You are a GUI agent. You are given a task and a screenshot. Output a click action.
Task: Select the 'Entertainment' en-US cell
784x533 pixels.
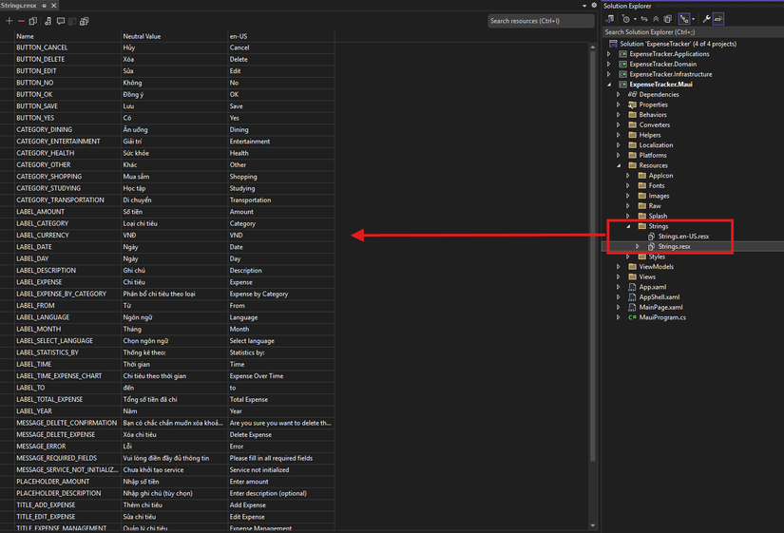(281, 142)
